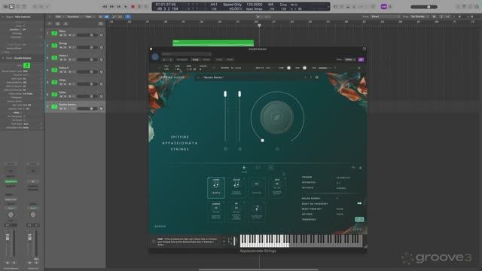
Task: Select the Legato articulation tile
Action: [216, 187]
